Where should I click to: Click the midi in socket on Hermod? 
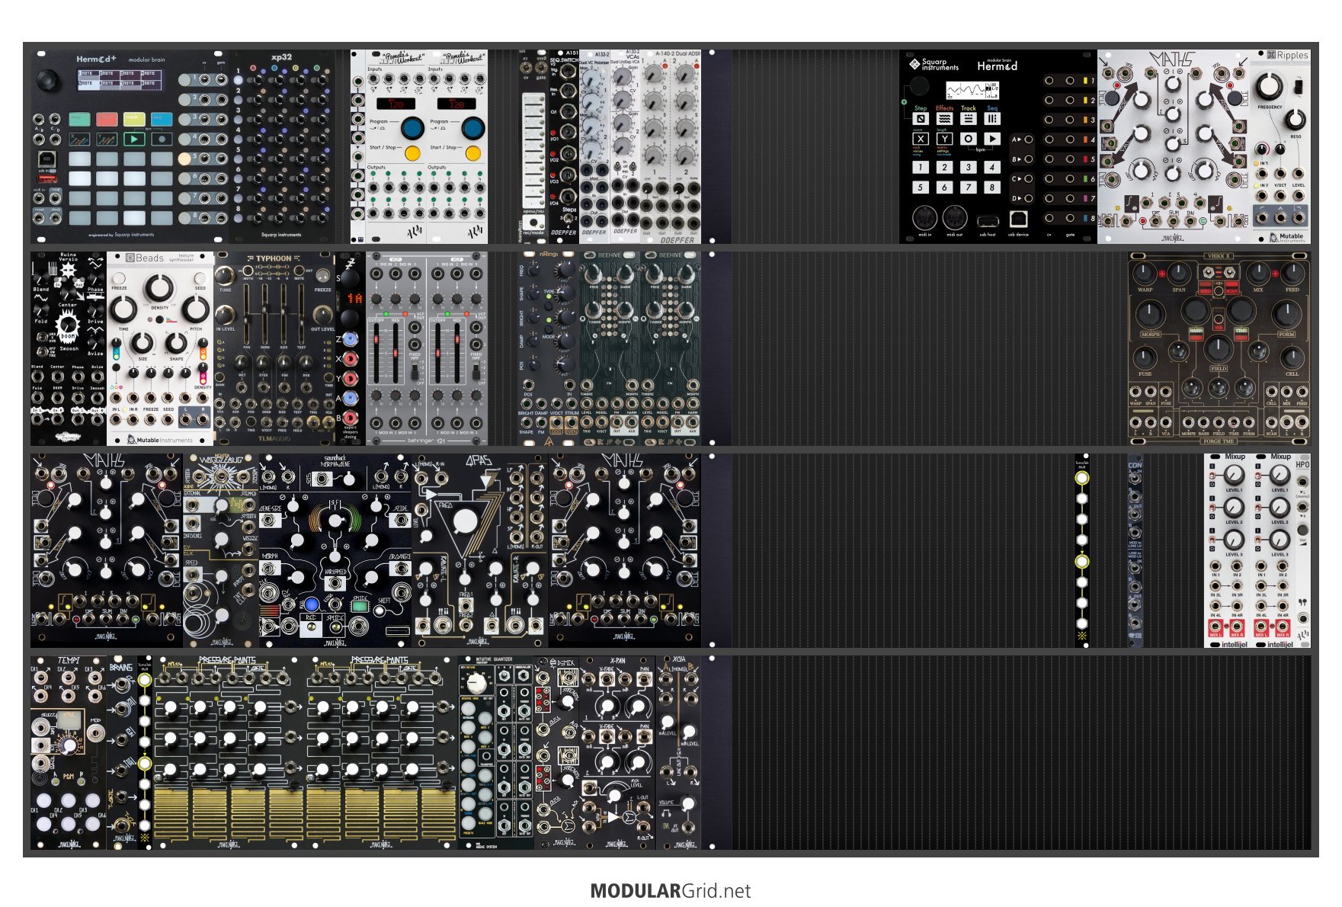[x=924, y=218]
